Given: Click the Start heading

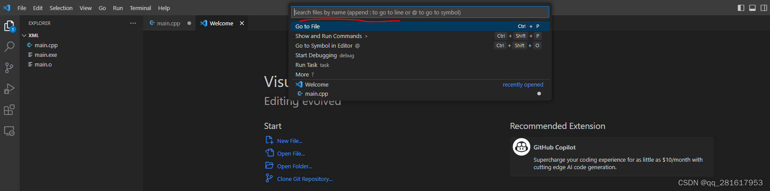Looking at the screenshot, I should [273, 126].
